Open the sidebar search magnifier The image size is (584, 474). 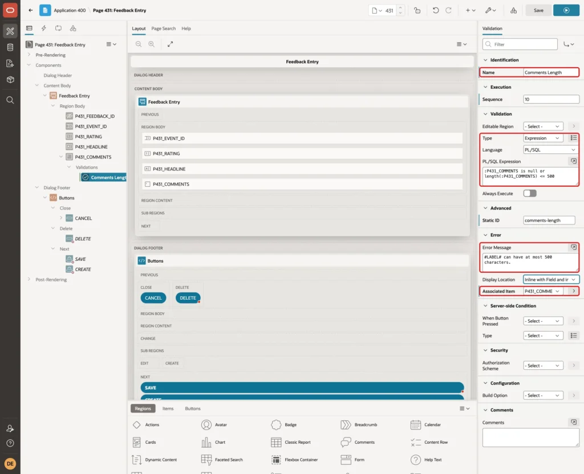(10, 100)
